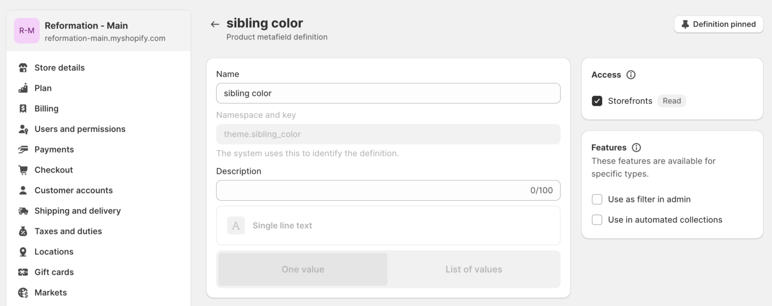Enable Use as filter in admin
772x306 pixels.
597,199
